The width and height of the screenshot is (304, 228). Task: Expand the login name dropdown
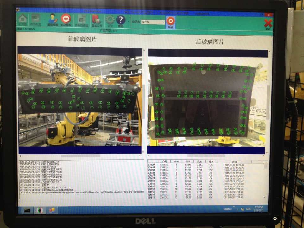pos(164,22)
